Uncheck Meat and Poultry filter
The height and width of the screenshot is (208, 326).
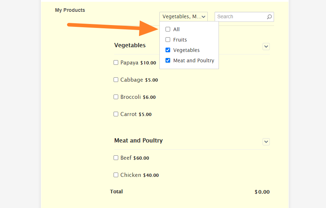[x=168, y=61]
